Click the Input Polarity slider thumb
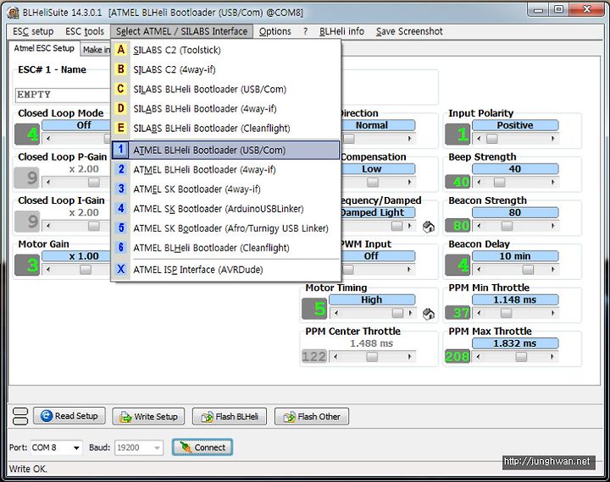This screenshot has width=610, height=482. tap(491, 139)
